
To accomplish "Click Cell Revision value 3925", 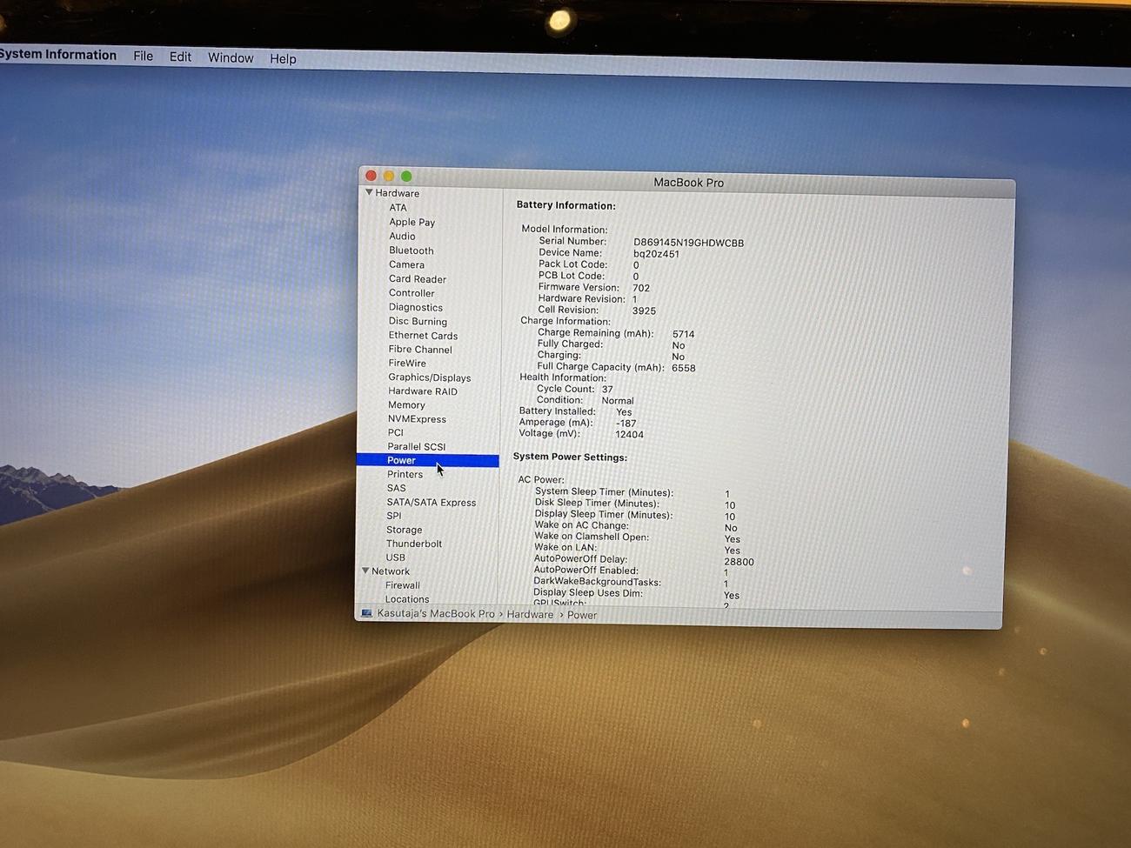I will [x=644, y=310].
